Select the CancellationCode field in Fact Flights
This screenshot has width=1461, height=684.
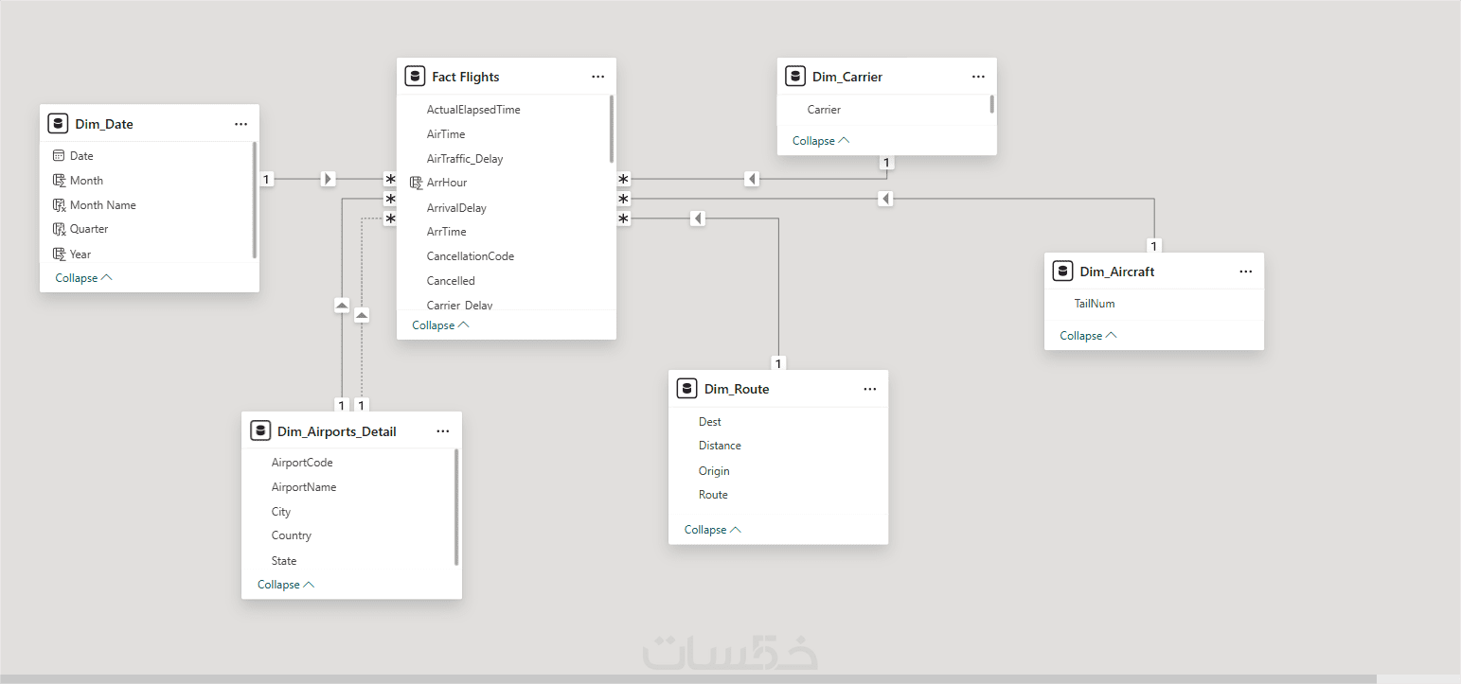470,256
